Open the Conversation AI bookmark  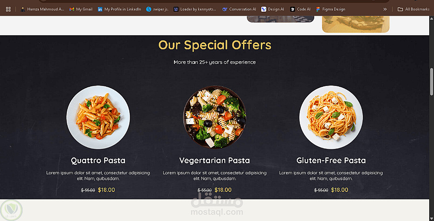coord(239,9)
